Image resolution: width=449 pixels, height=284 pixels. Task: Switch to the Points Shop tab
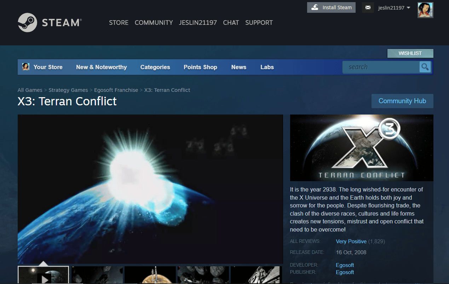pos(200,67)
